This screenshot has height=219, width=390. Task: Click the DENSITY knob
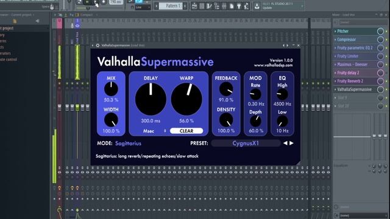pos(226,120)
